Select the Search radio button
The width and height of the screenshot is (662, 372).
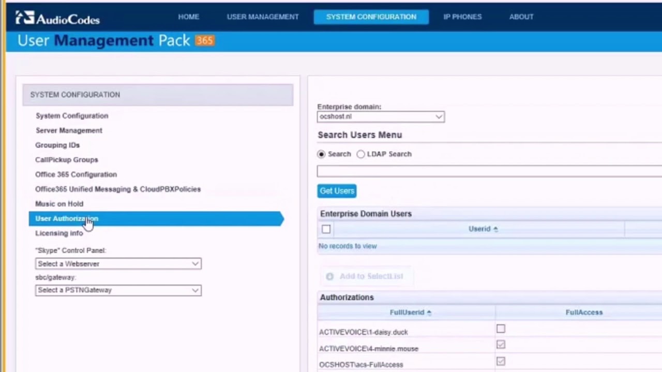tap(322, 154)
